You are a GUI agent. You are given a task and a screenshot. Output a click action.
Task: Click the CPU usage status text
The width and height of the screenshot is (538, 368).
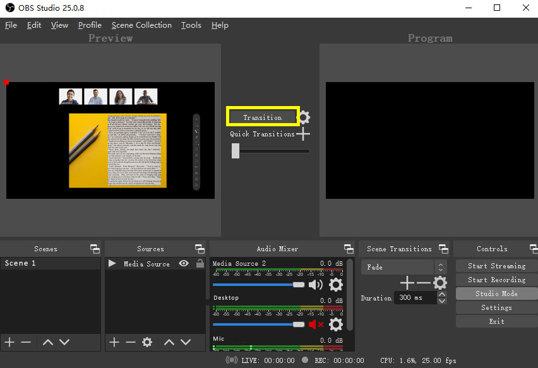pyautogui.click(x=418, y=360)
